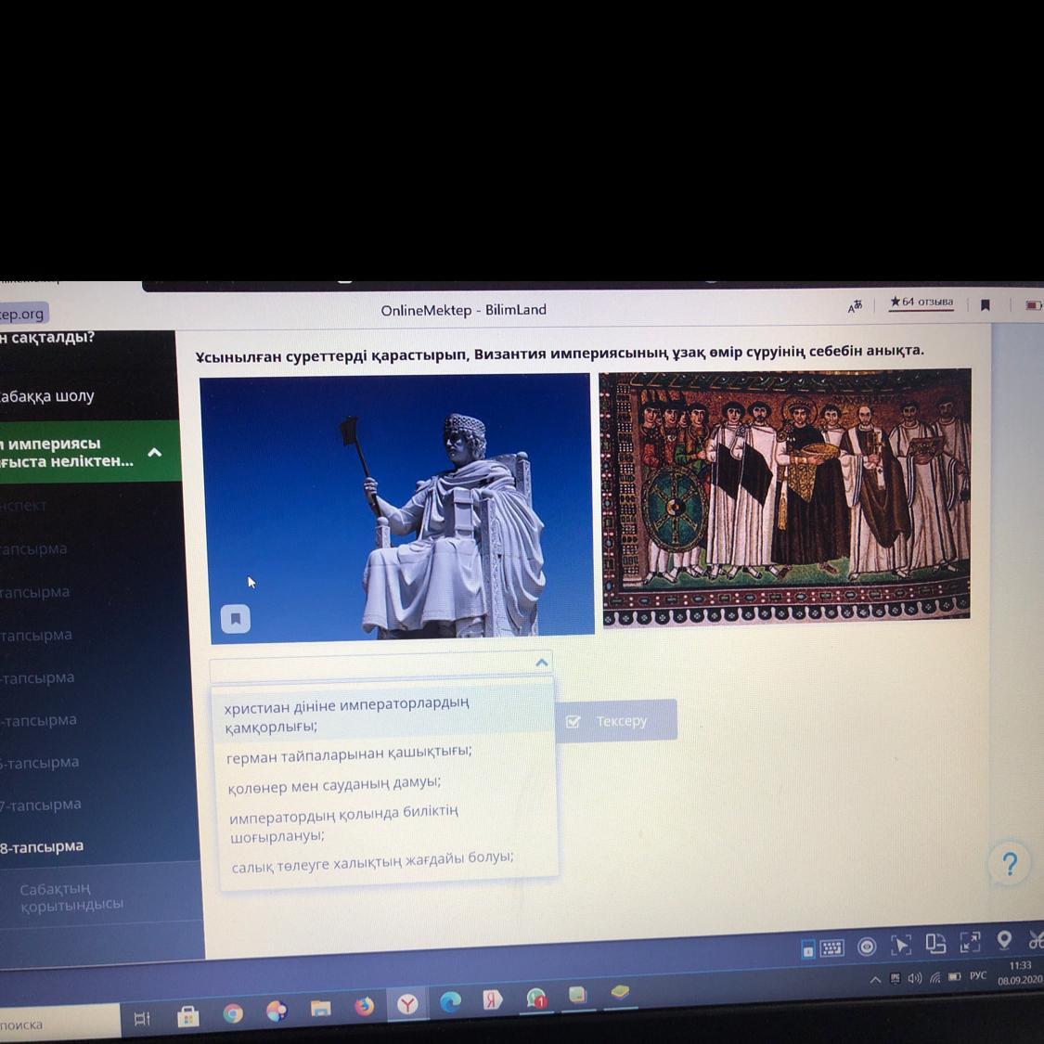Open Yandex Browser with Y icon on taskbar
This screenshot has height=1044, width=1044.
(x=407, y=1003)
